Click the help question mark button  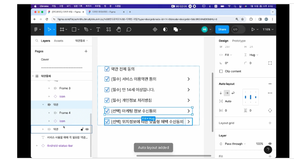tap(268, 150)
